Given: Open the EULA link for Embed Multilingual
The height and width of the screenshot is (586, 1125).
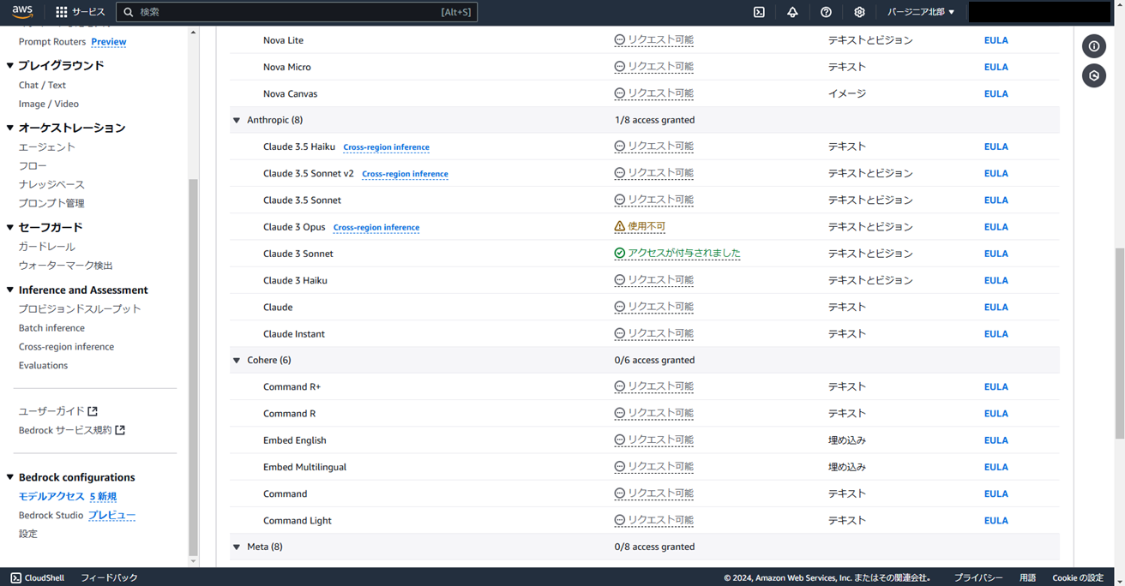Looking at the screenshot, I should coord(996,467).
